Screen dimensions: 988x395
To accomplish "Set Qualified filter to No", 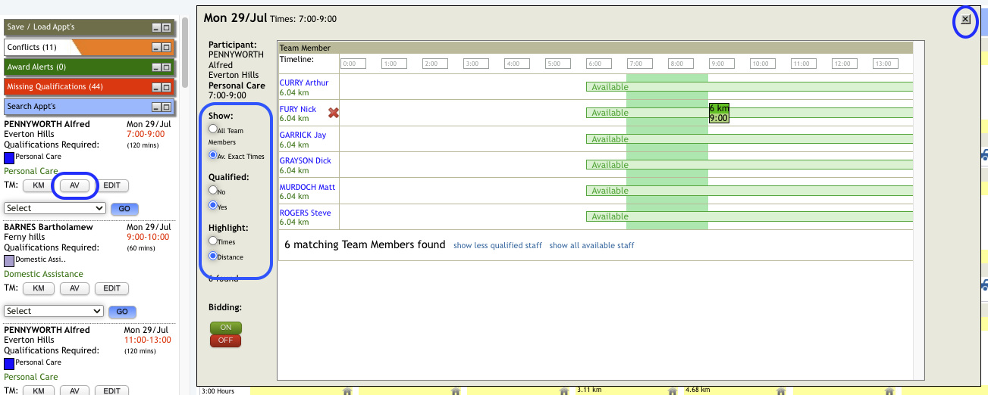I will click(213, 191).
